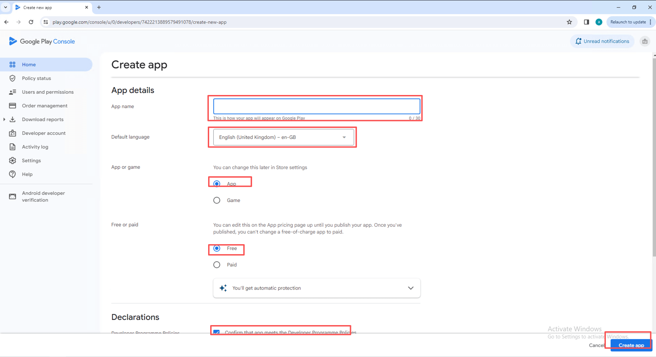Click the Create app button
Viewport: 656px width, 357px height.
(x=631, y=345)
